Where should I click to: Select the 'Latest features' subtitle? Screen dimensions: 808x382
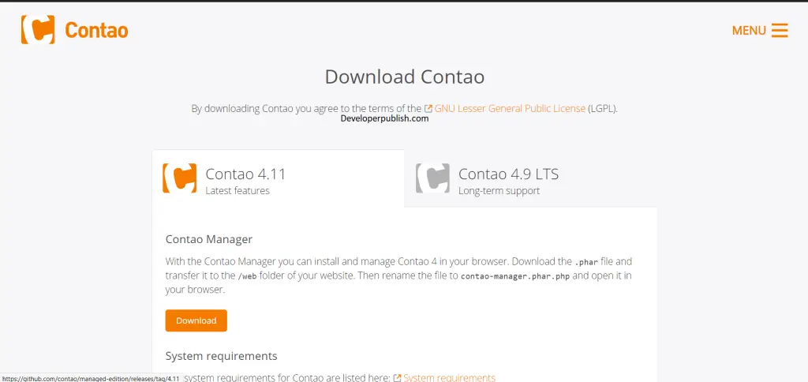[237, 191]
